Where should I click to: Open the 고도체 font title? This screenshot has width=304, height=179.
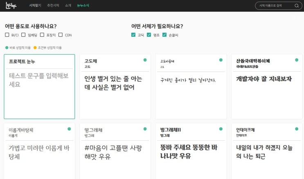click(x=90, y=61)
